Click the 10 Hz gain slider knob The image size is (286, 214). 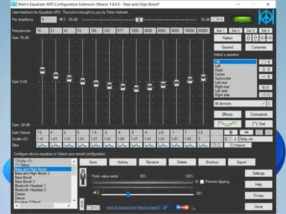pyautogui.click(x=42, y=71)
